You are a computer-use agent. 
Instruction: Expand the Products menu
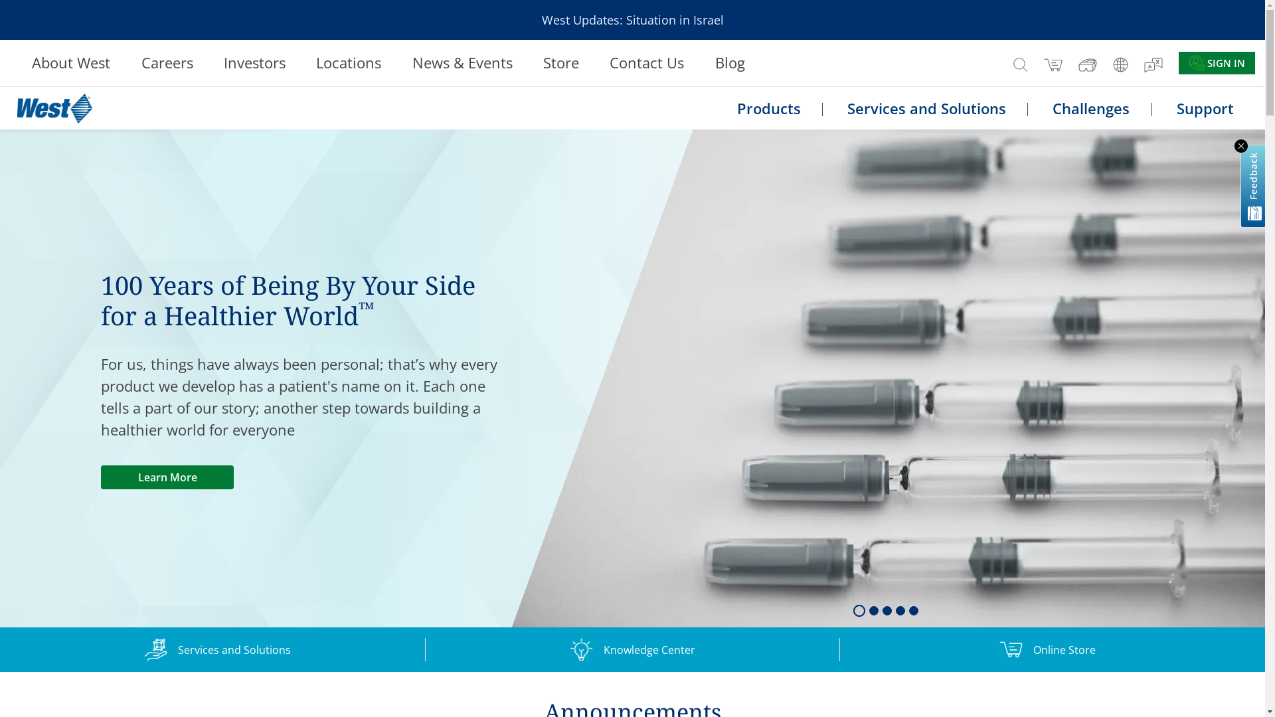tap(768, 108)
